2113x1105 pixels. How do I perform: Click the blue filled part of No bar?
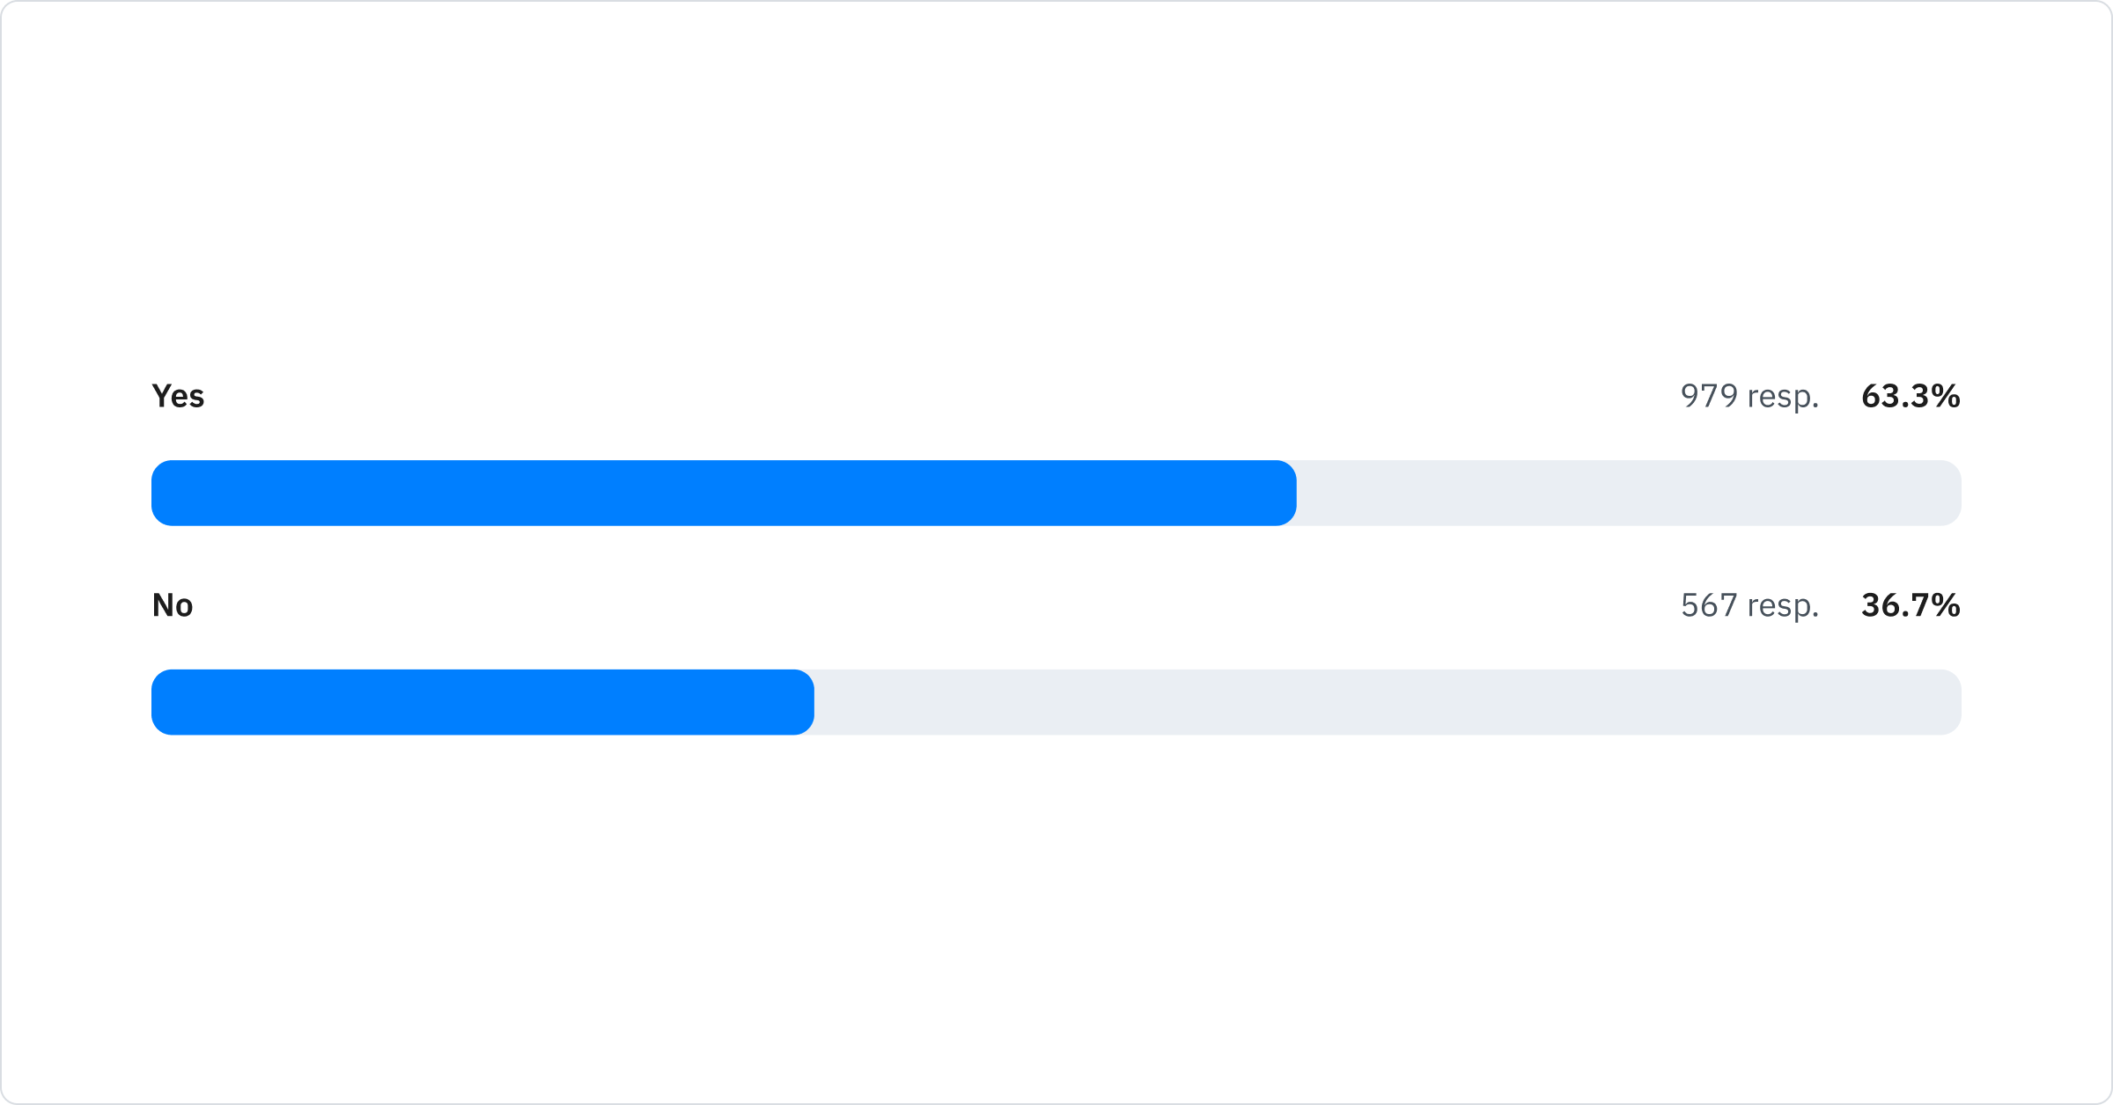click(482, 702)
